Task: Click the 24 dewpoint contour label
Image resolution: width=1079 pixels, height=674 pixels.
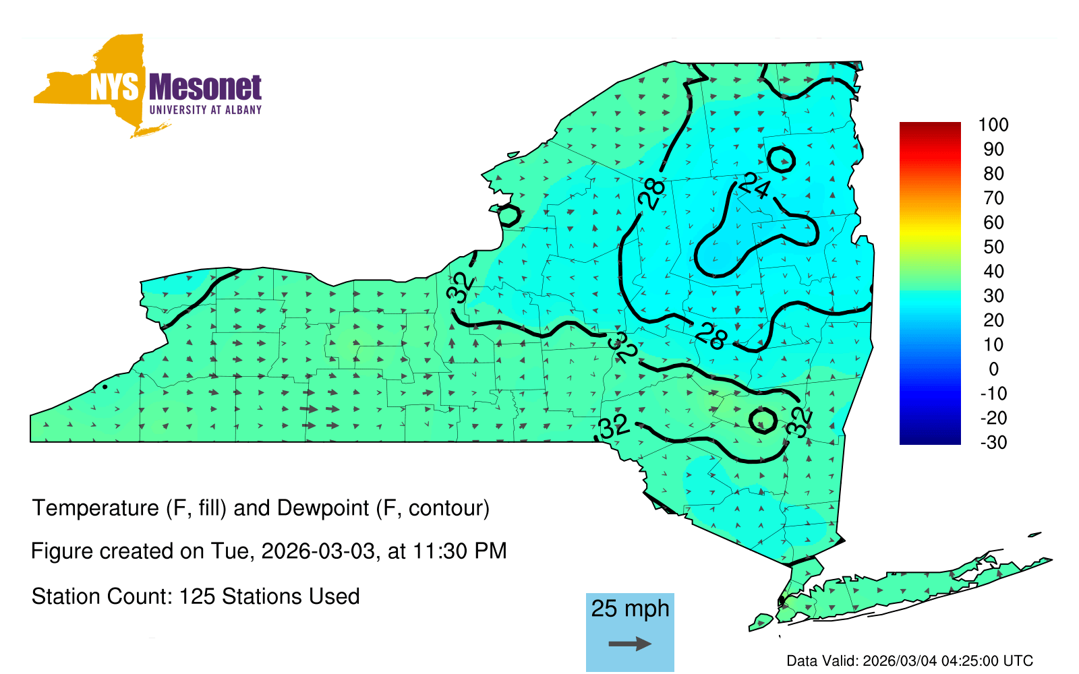Action: (753, 185)
